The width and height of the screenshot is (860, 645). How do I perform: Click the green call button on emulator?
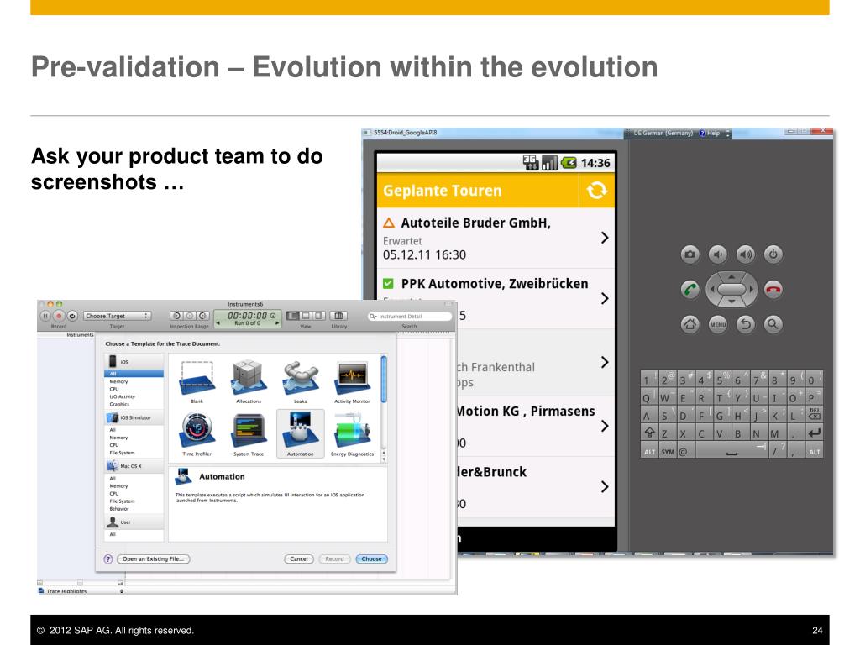coord(690,289)
